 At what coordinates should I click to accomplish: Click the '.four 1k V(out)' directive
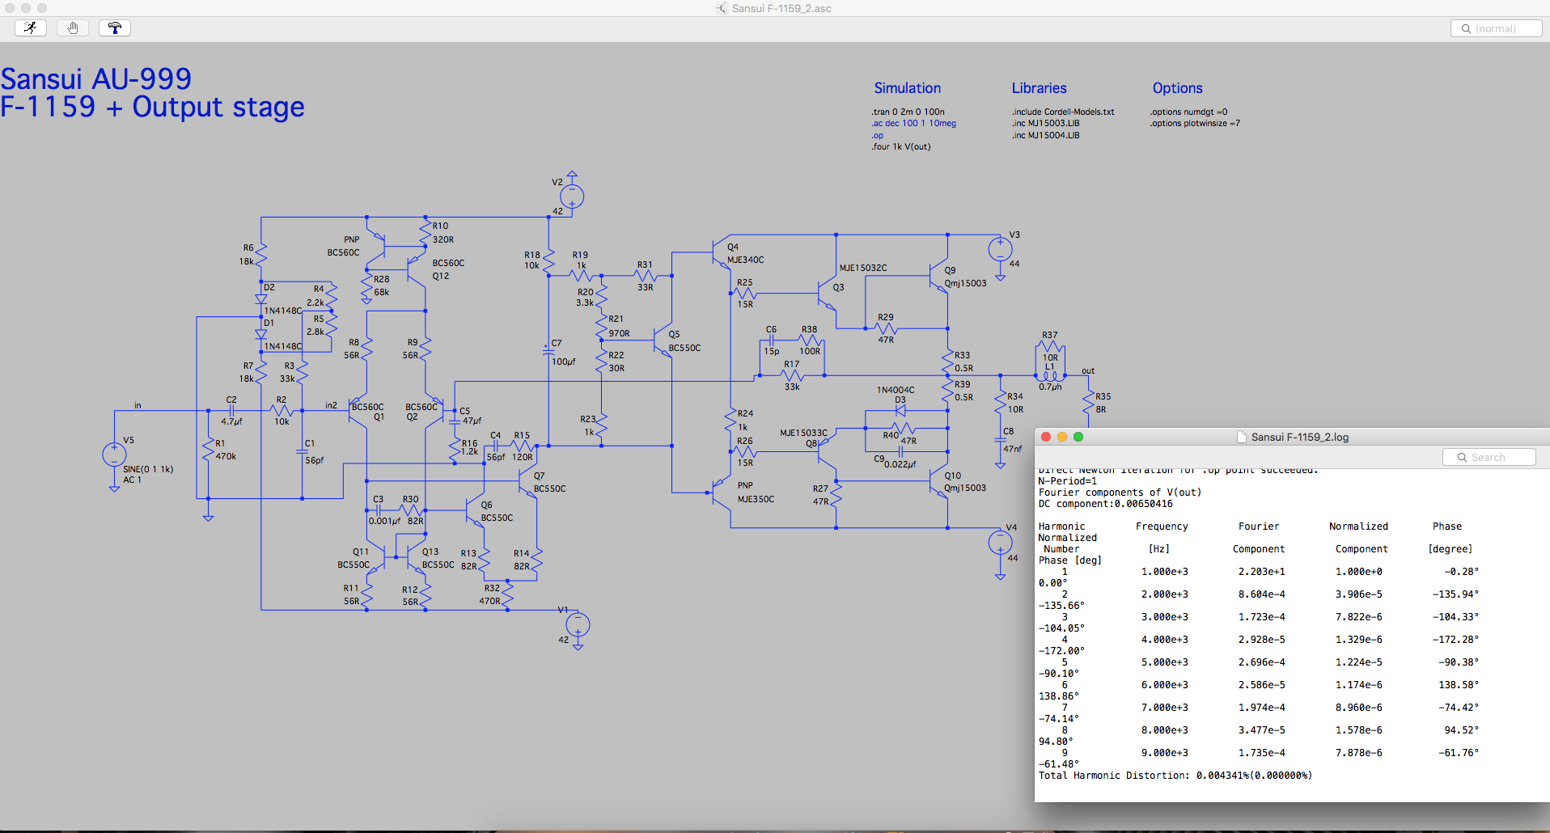pos(900,146)
